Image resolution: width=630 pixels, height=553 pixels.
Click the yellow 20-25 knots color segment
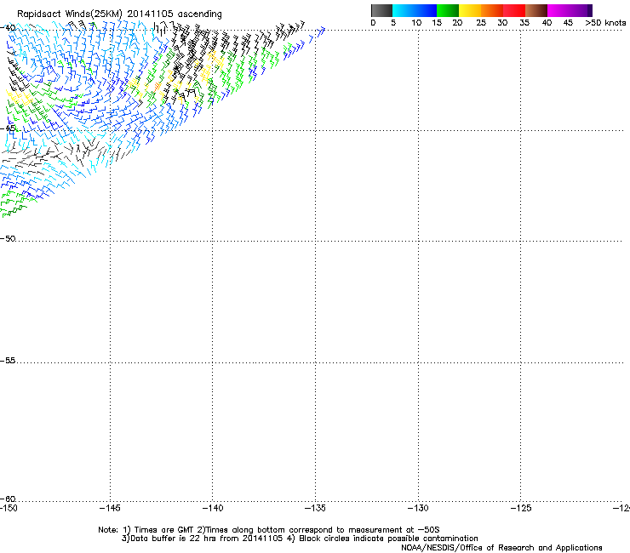coord(470,10)
